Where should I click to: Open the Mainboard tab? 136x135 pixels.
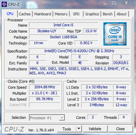[43, 14]
